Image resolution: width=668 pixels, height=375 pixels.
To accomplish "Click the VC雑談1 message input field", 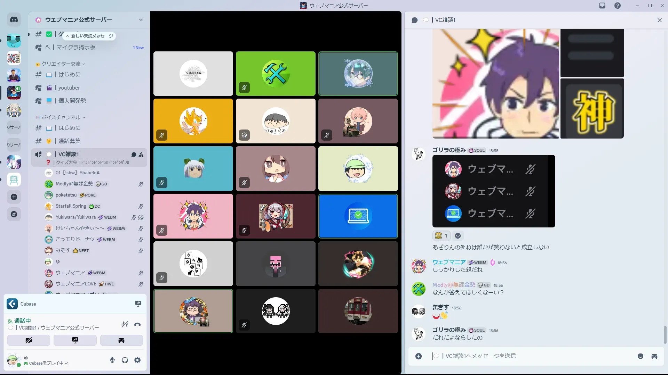I will point(522,356).
